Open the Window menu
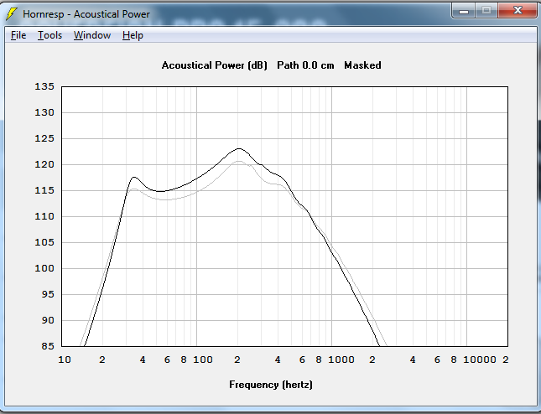 (92, 35)
